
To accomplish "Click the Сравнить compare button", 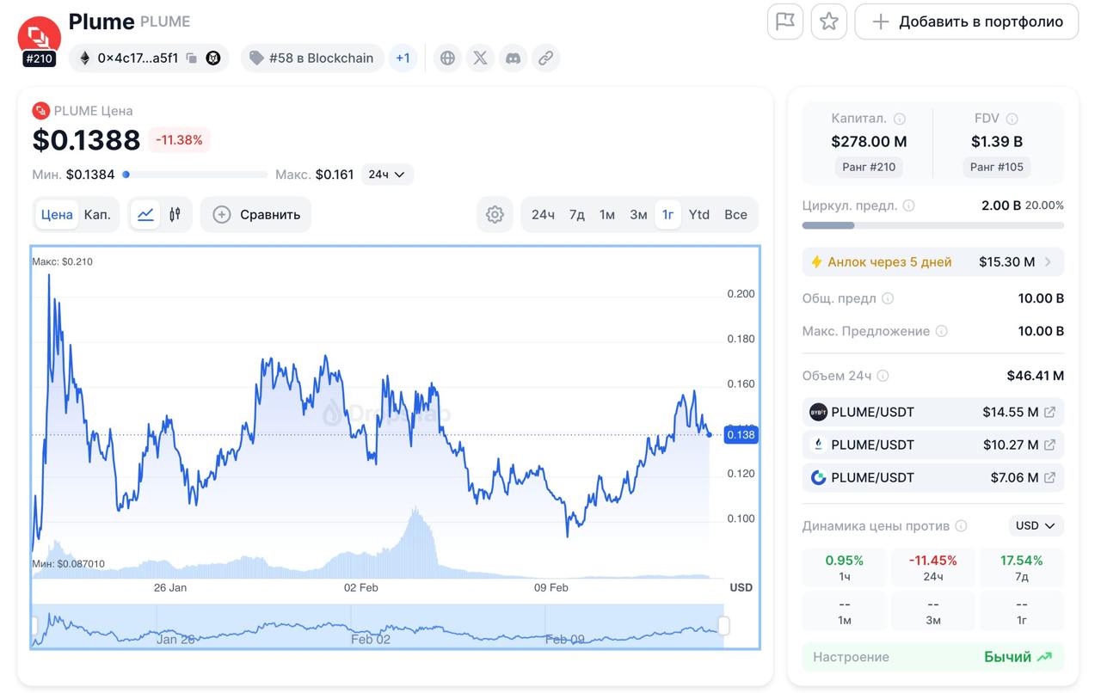I will click(256, 215).
